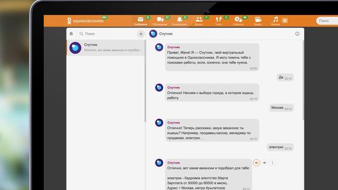
Task: Click the conversation vertical scrollbar
Action: (x=303, y=80)
